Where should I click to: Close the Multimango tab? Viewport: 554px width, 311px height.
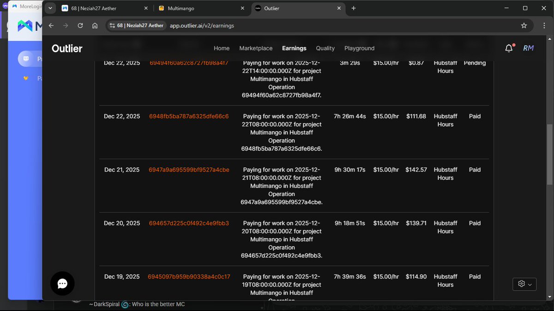click(x=243, y=8)
